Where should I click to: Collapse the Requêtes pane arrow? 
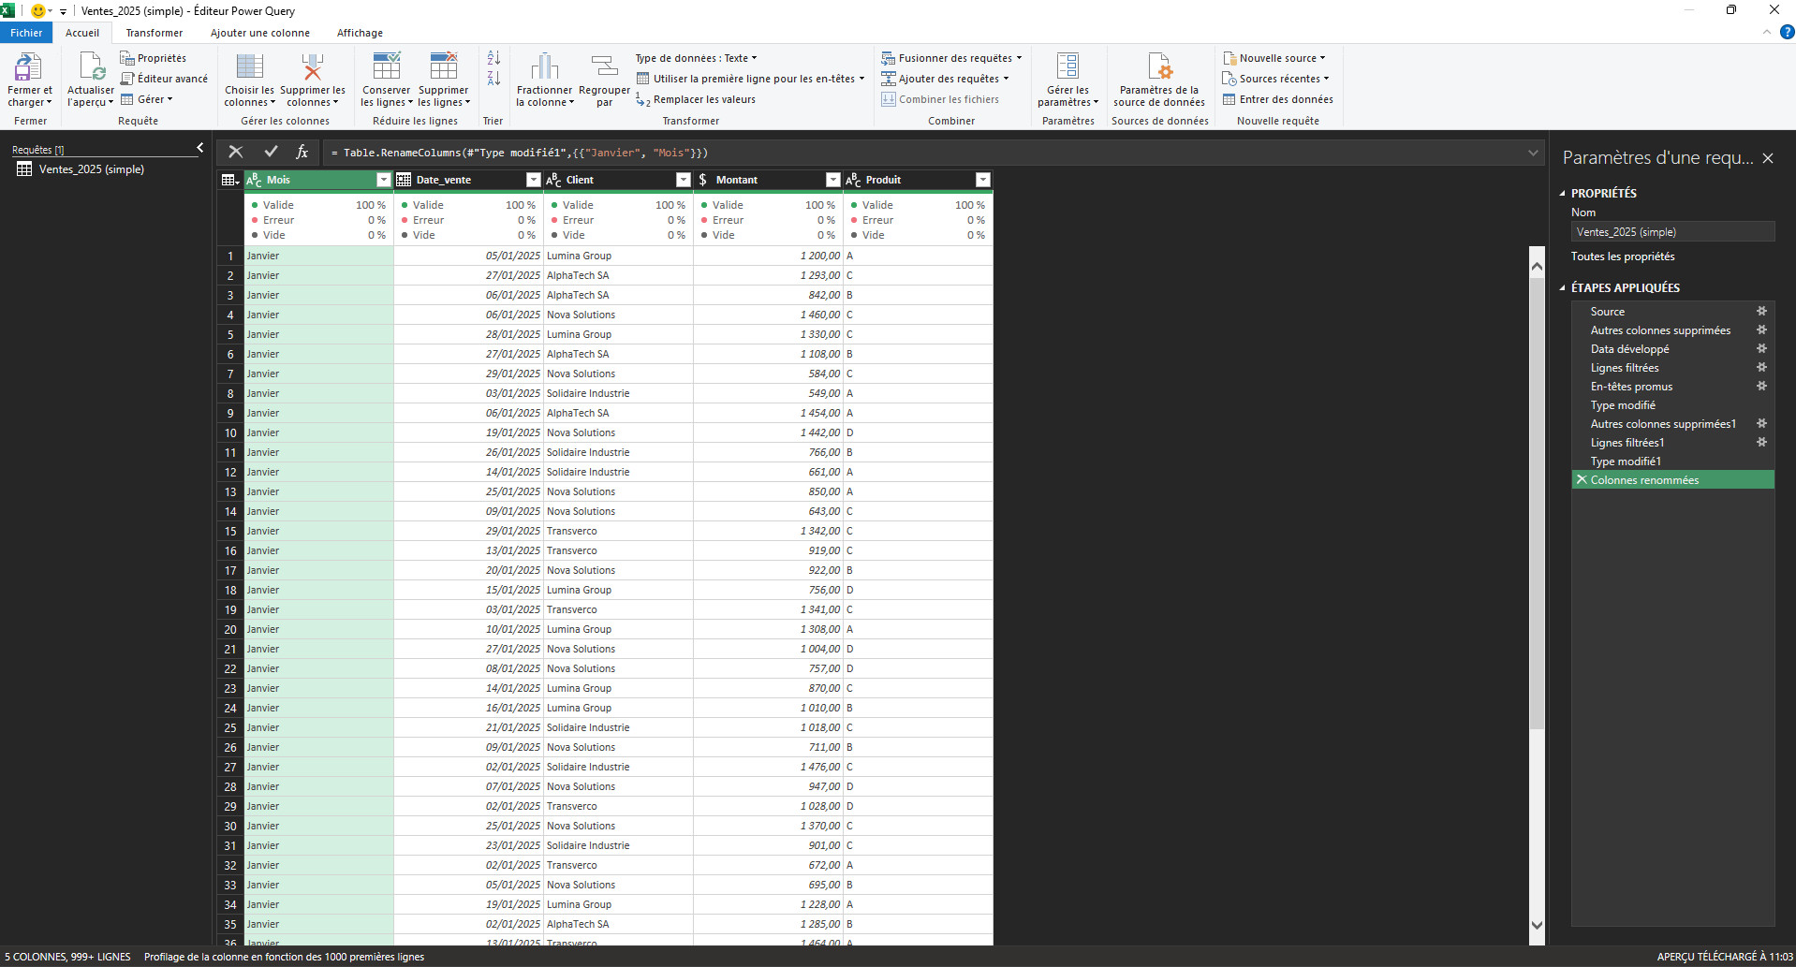[x=199, y=148]
